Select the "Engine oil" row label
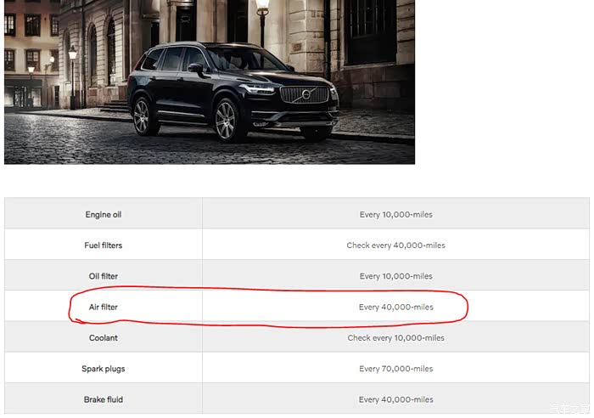This screenshot has width=594, height=418. 104,215
